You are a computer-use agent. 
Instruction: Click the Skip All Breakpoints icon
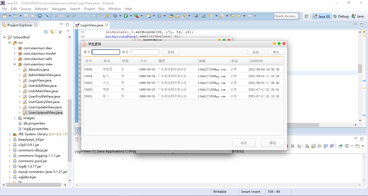tap(47, 16)
